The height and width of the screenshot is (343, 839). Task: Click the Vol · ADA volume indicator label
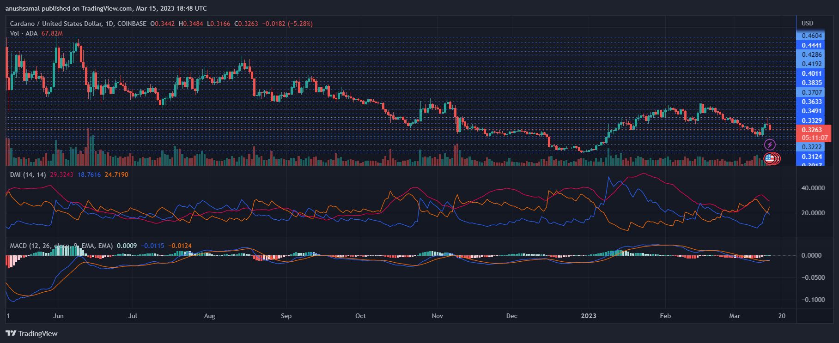click(x=24, y=33)
